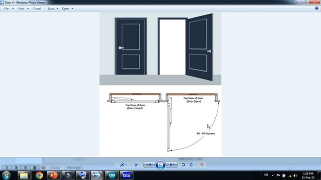Viewport: 321px width, 180px height.
Task: Click the EN language indicator
Action: (x=266, y=175)
